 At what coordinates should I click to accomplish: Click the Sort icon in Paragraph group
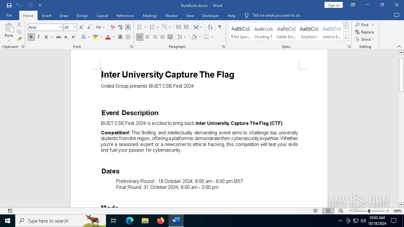click(210, 27)
